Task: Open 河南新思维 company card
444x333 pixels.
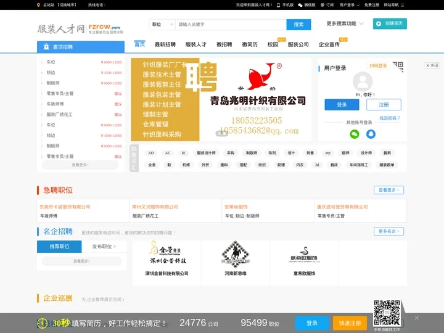Action: tap(236, 263)
